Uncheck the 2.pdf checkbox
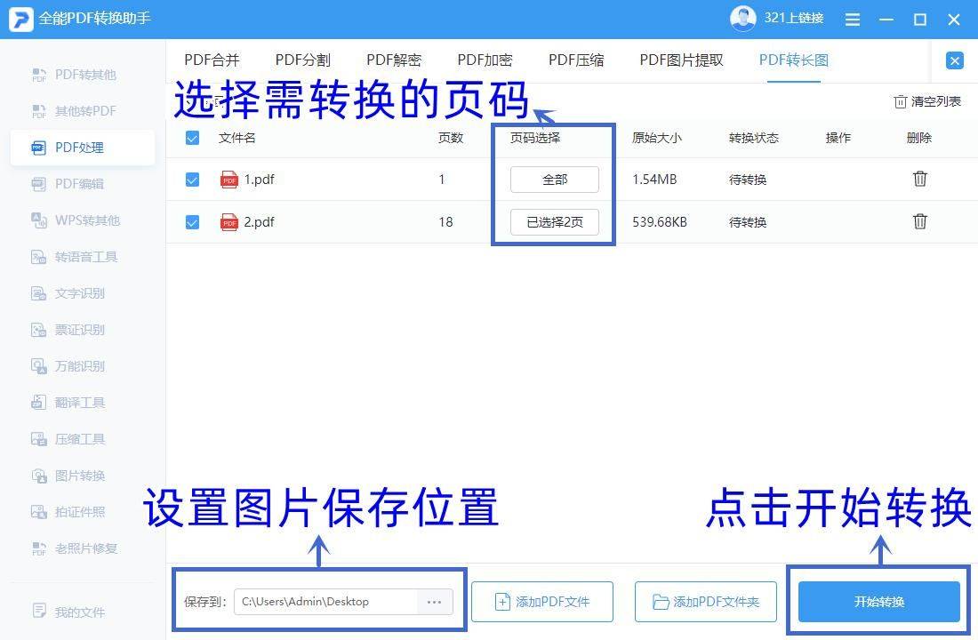The height and width of the screenshot is (640, 978). [x=192, y=222]
